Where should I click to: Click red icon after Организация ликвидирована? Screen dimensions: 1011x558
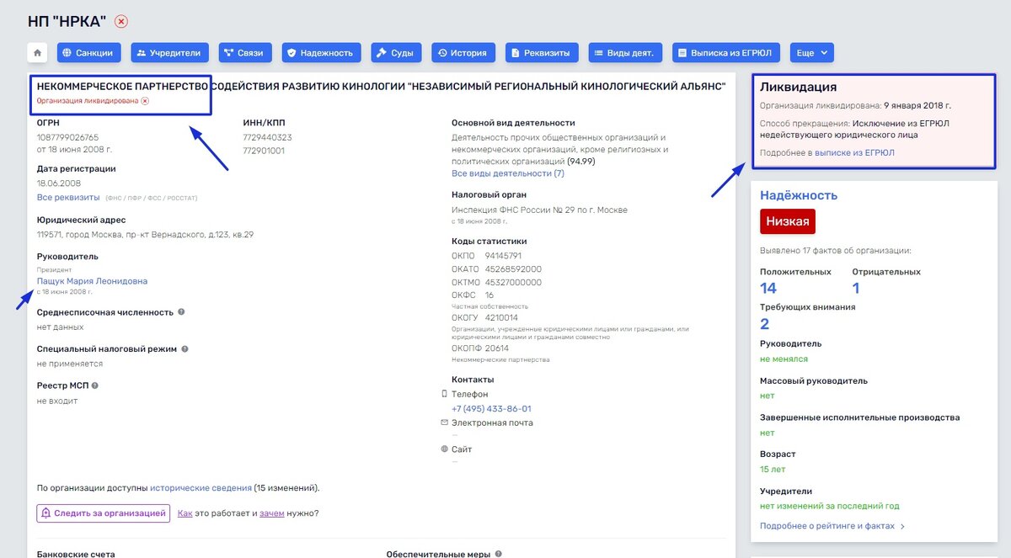(x=145, y=100)
